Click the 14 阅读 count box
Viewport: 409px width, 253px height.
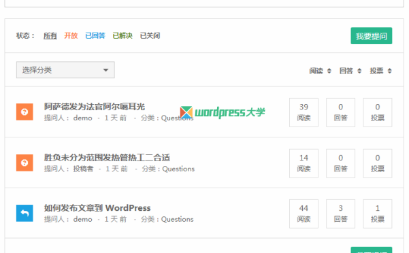pyautogui.click(x=304, y=163)
